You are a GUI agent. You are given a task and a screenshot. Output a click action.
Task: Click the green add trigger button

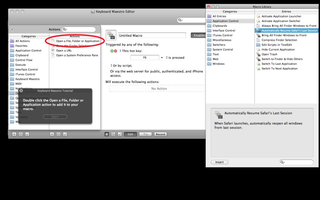pos(112,51)
